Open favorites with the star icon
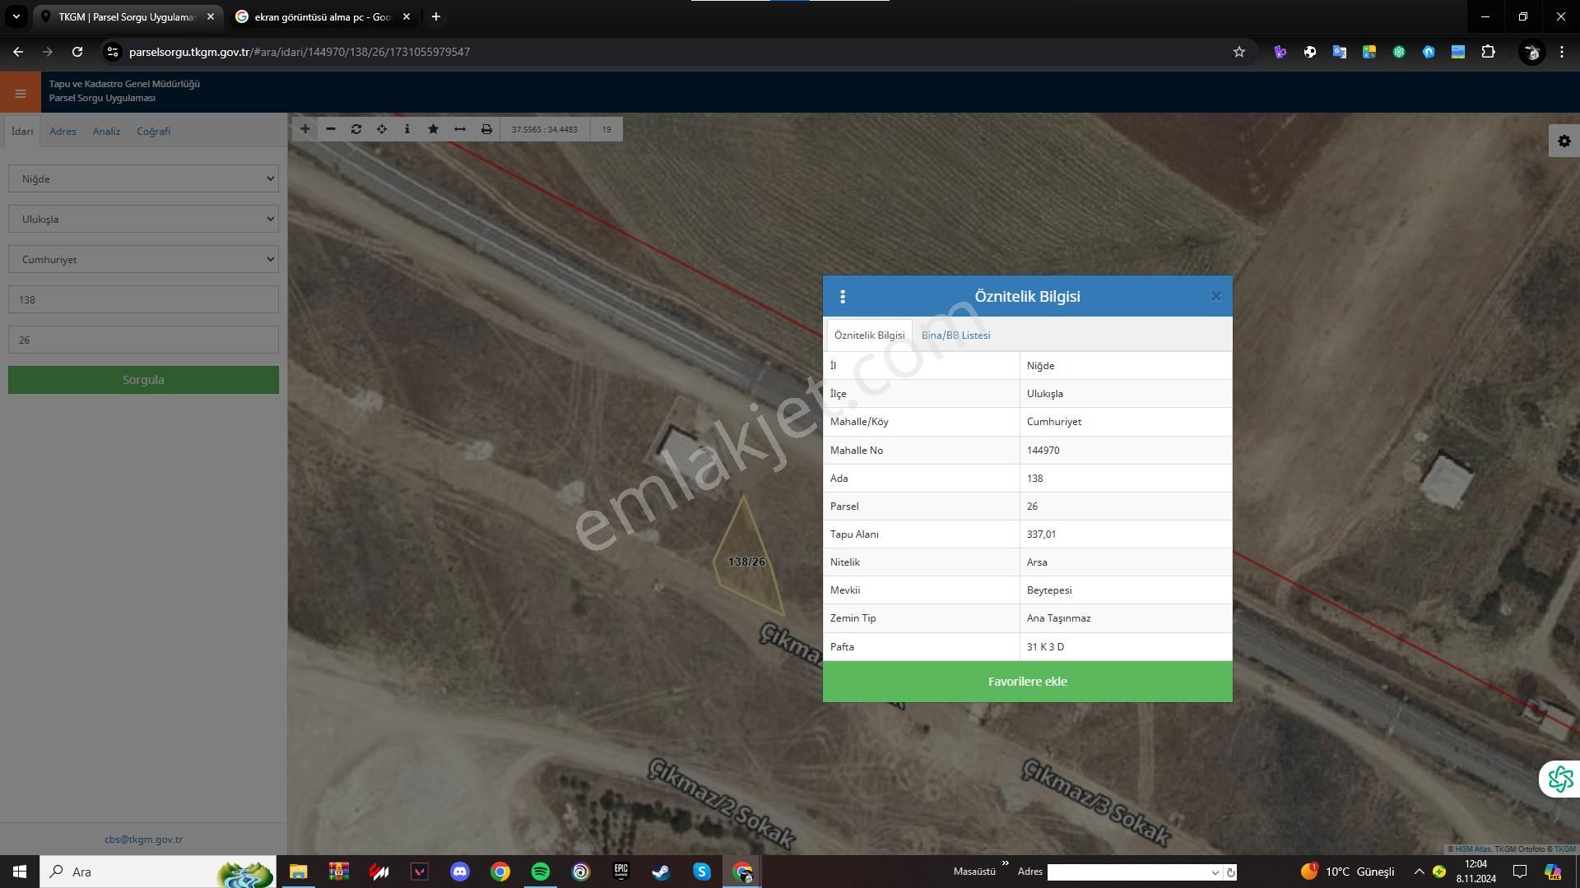This screenshot has height=888, width=1580. tap(434, 129)
